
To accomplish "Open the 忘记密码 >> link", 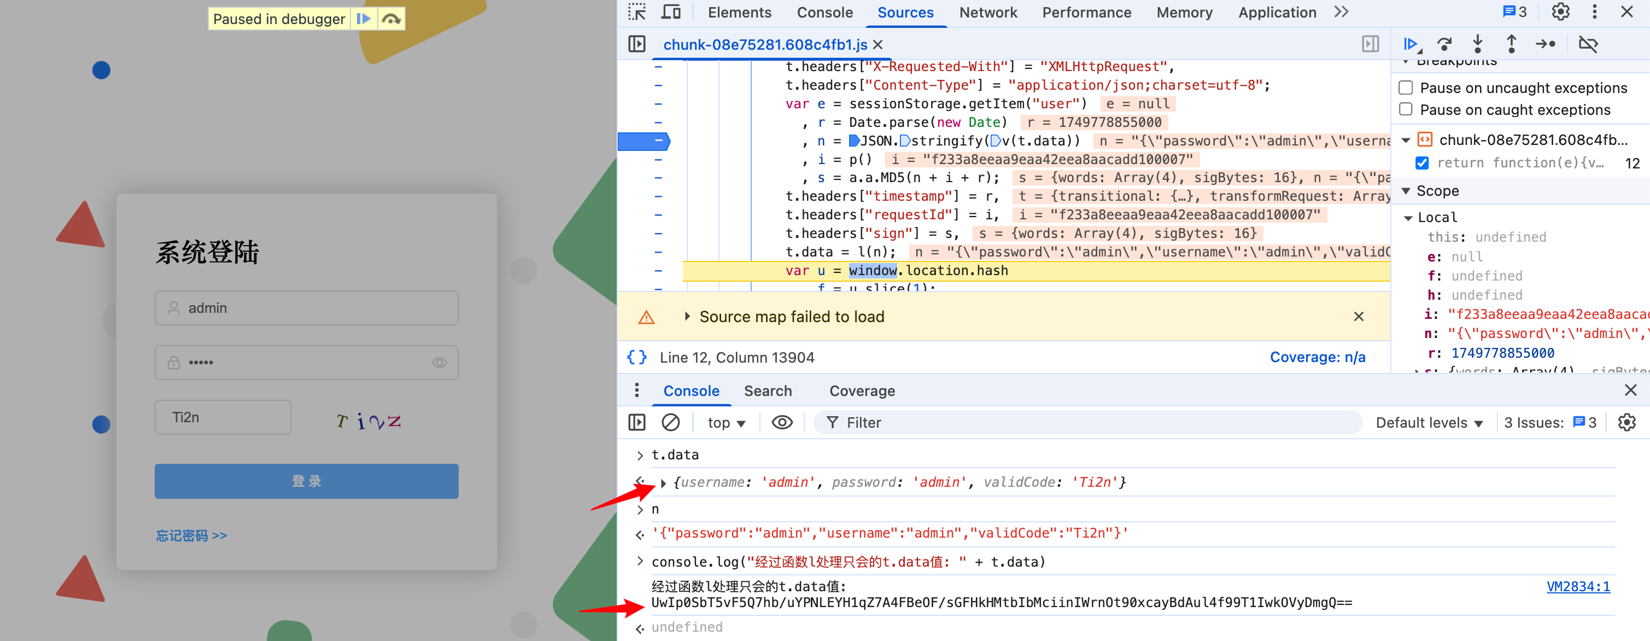I will [x=191, y=535].
